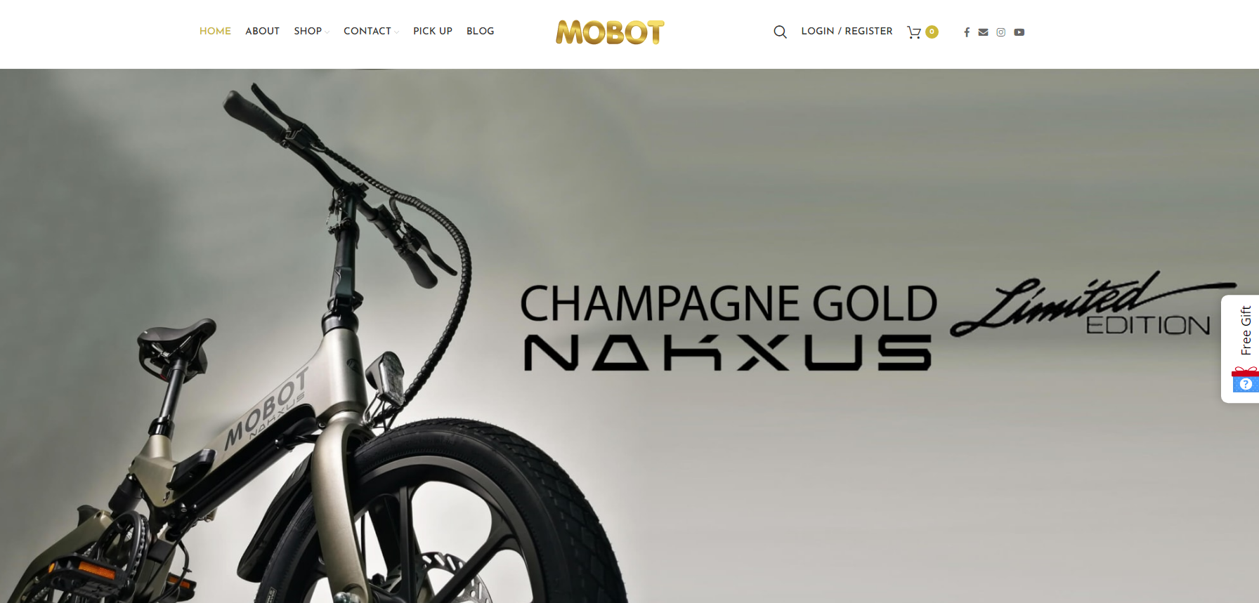Click the gold MOBOT logo
Screen dimensions: 1259x603
click(610, 32)
